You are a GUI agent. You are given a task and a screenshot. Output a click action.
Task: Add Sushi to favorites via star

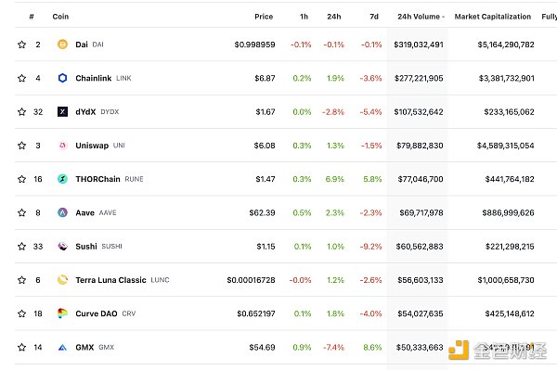(x=21, y=246)
